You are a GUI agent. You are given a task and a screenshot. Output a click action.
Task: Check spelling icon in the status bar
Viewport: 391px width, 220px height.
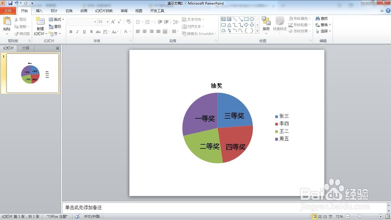coord(77,217)
